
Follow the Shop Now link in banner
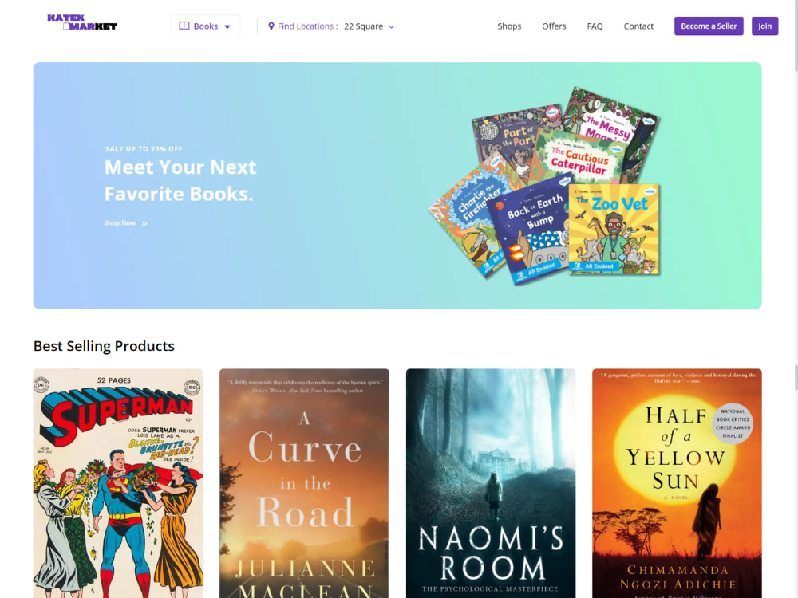click(x=120, y=223)
